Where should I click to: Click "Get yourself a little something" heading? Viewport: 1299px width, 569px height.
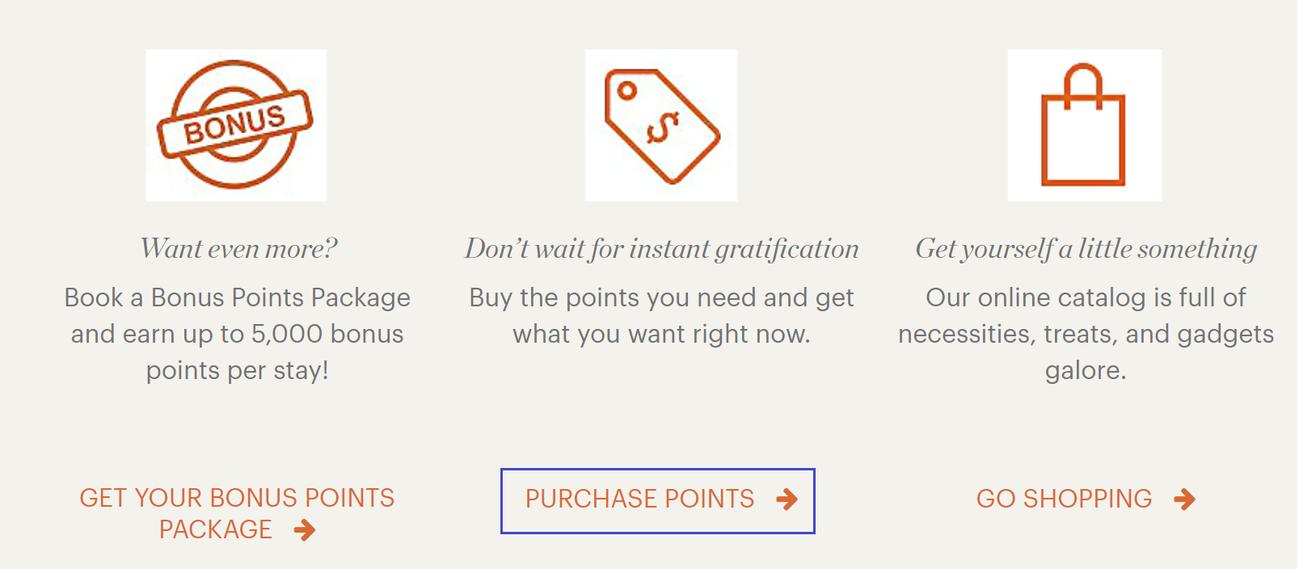click(x=1086, y=249)
